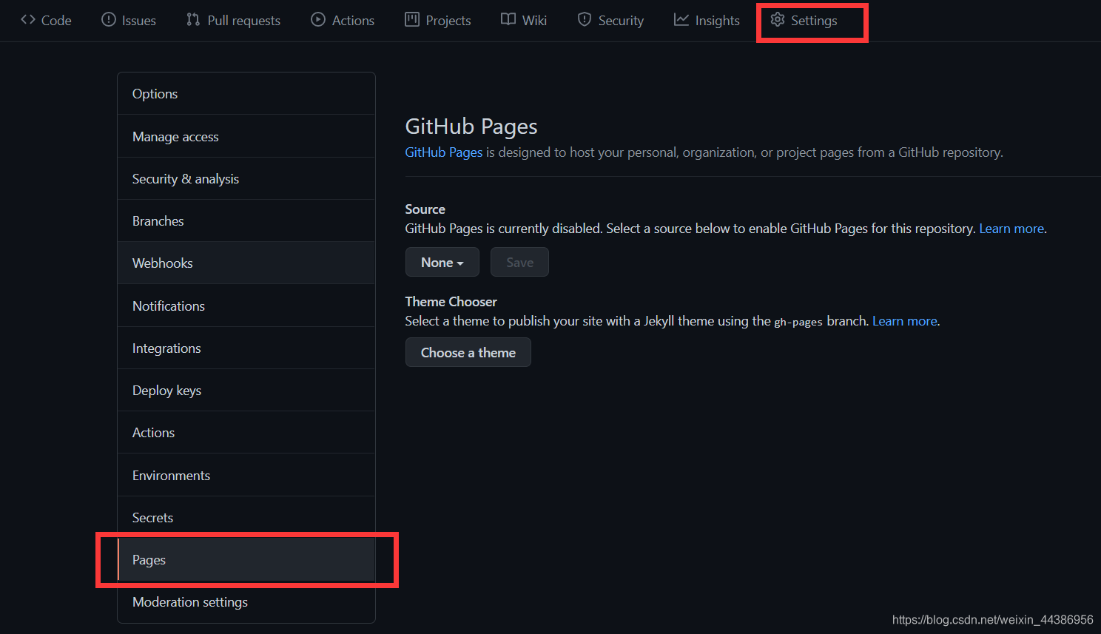This screenshot has width=1101, height=634.
Task: Go to Manage access settings
Action: coord(246,137)
